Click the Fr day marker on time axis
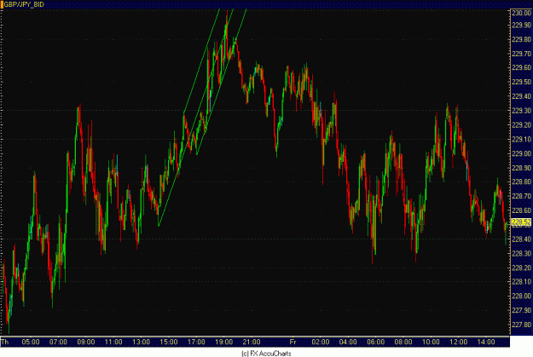 click(x=293, y=342)
